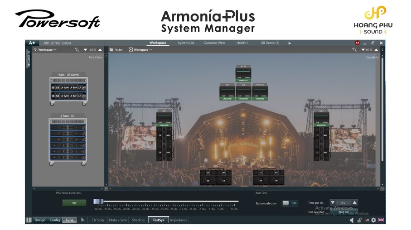
Task: Open the Shading view
Action: click(x=138, y=220)
